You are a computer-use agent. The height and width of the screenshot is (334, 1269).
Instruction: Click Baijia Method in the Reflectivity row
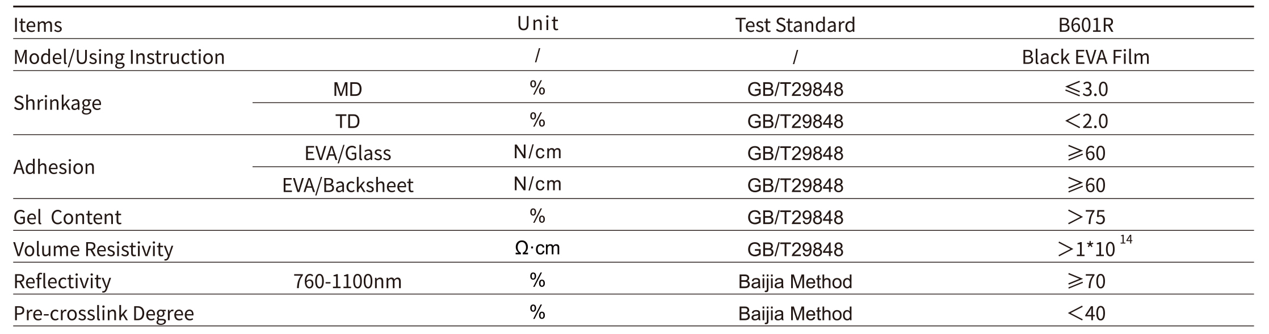795,281
